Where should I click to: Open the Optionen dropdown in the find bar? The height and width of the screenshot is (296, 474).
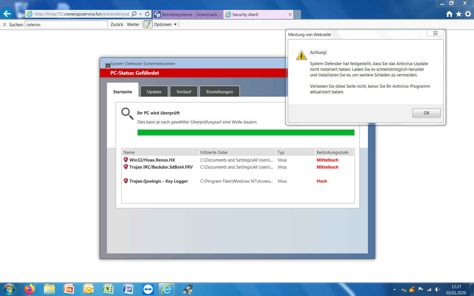coord(165,25)
